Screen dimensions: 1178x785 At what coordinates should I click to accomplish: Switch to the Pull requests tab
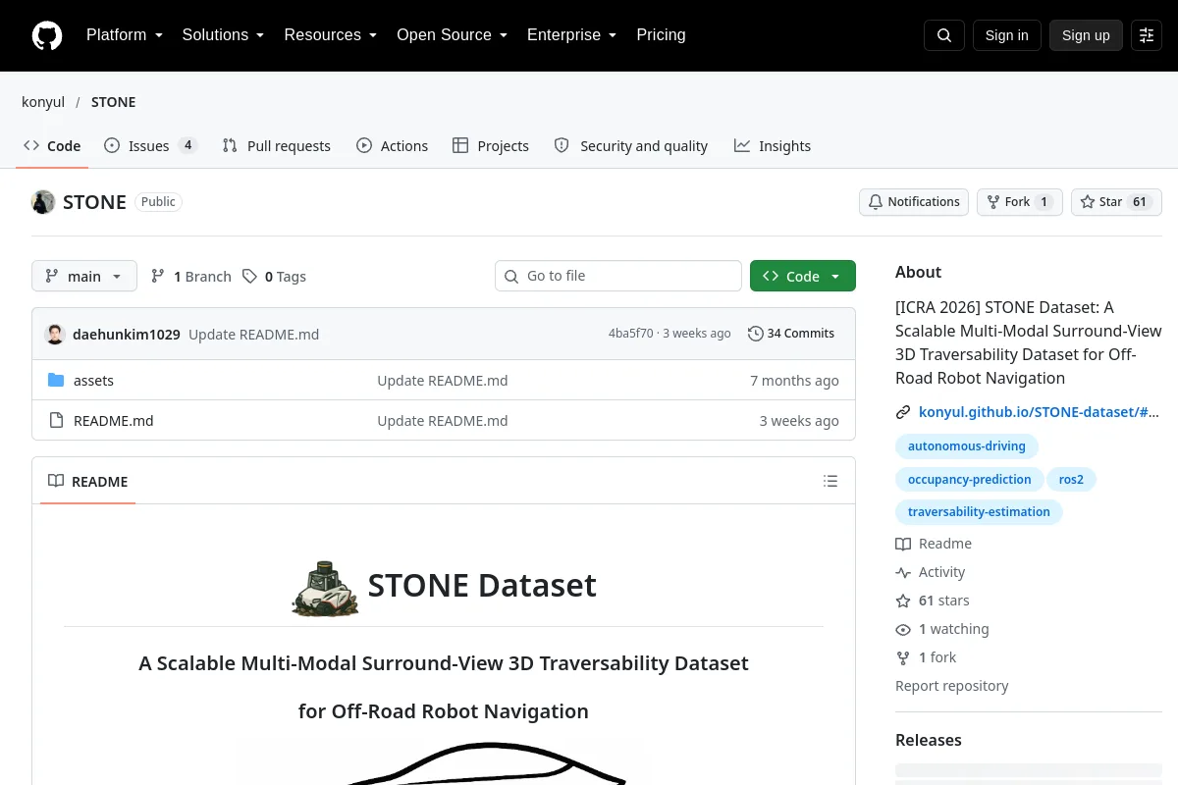click(277, 146)
